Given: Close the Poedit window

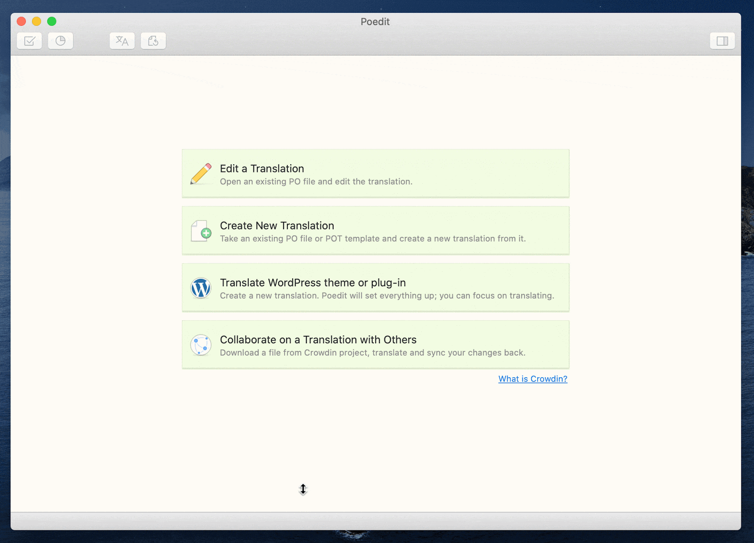Looking at the screenshot, I should (21, 21).
